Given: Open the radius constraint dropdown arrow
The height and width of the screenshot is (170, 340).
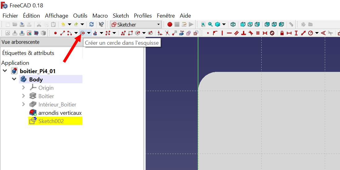Looking at the screenshot, I should coord(317,33).
